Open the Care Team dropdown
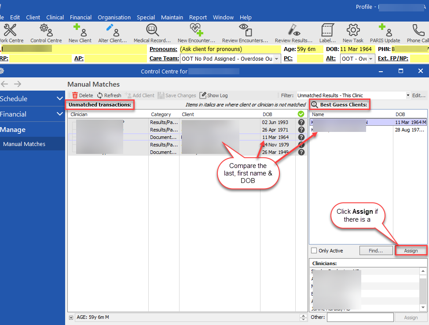Screen dimensions: 429x325 coord(276,58)
